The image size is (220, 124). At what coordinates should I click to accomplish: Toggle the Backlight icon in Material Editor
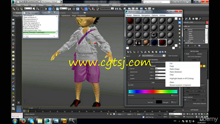tap(180, 23)
